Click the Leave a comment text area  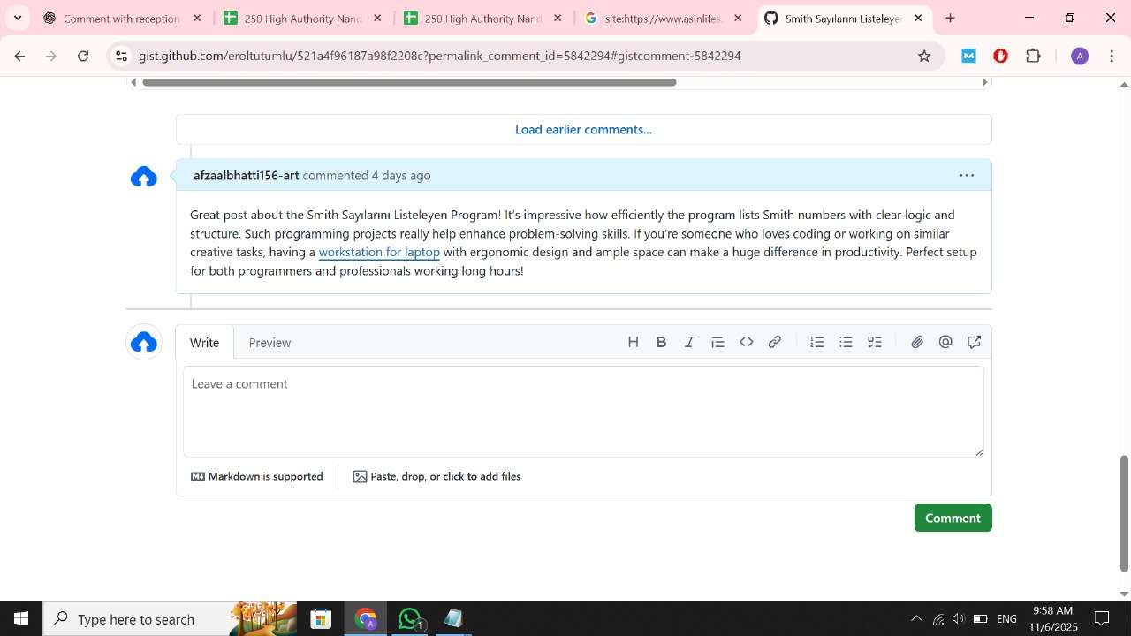click(583, 411)
